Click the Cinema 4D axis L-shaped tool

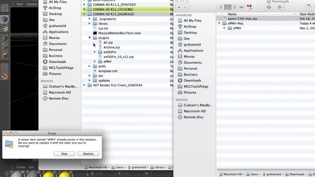point(4,67)
